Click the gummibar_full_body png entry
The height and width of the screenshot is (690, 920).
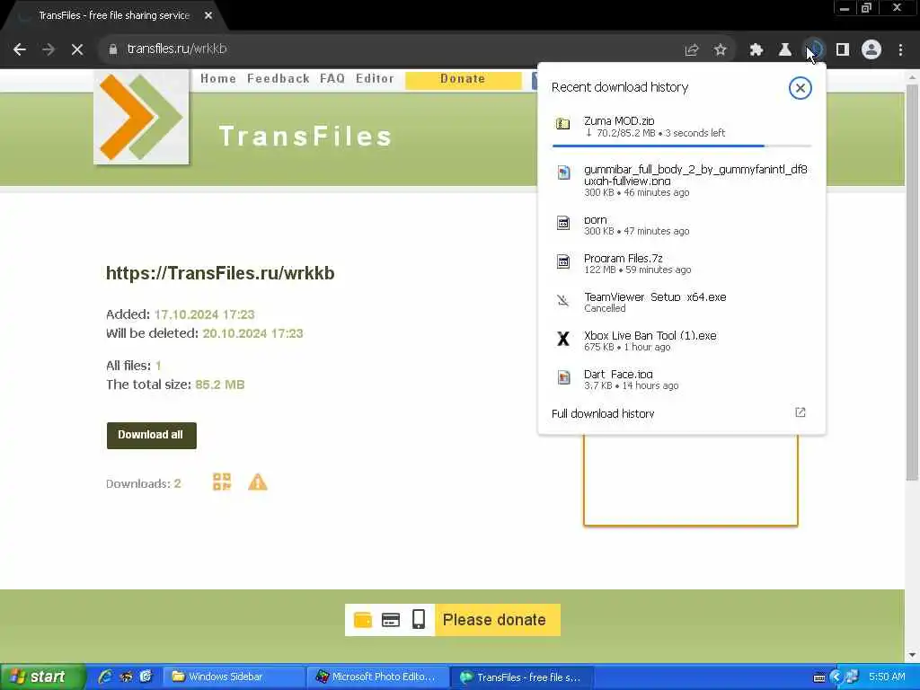pos(682,180)
